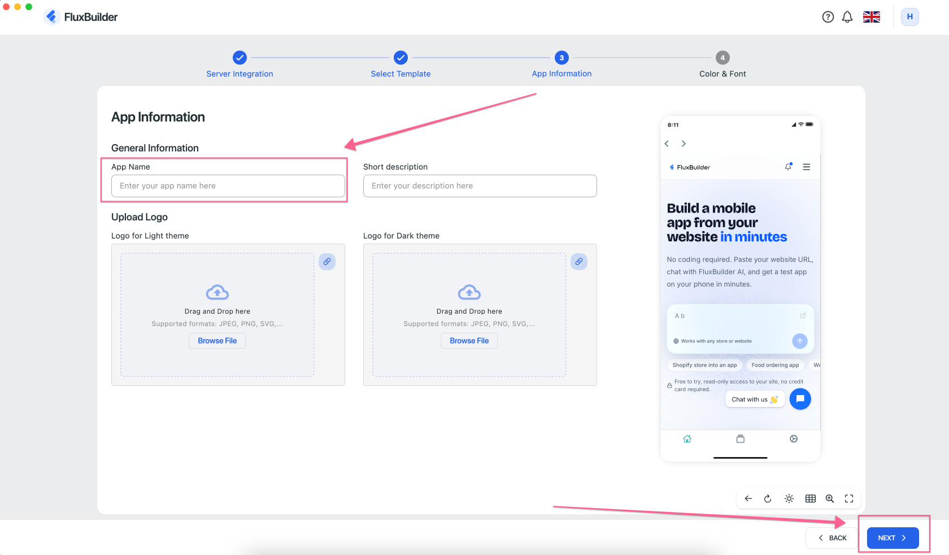Click the NEXT button
This screenshot has height=555, width=949.
tap(893, 538)
